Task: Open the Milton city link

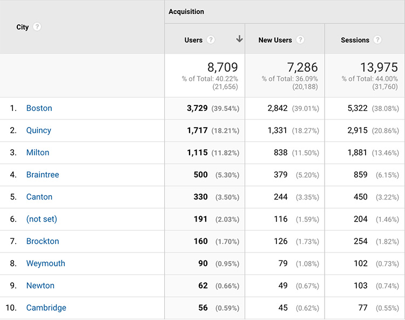Action: (38, 152)
